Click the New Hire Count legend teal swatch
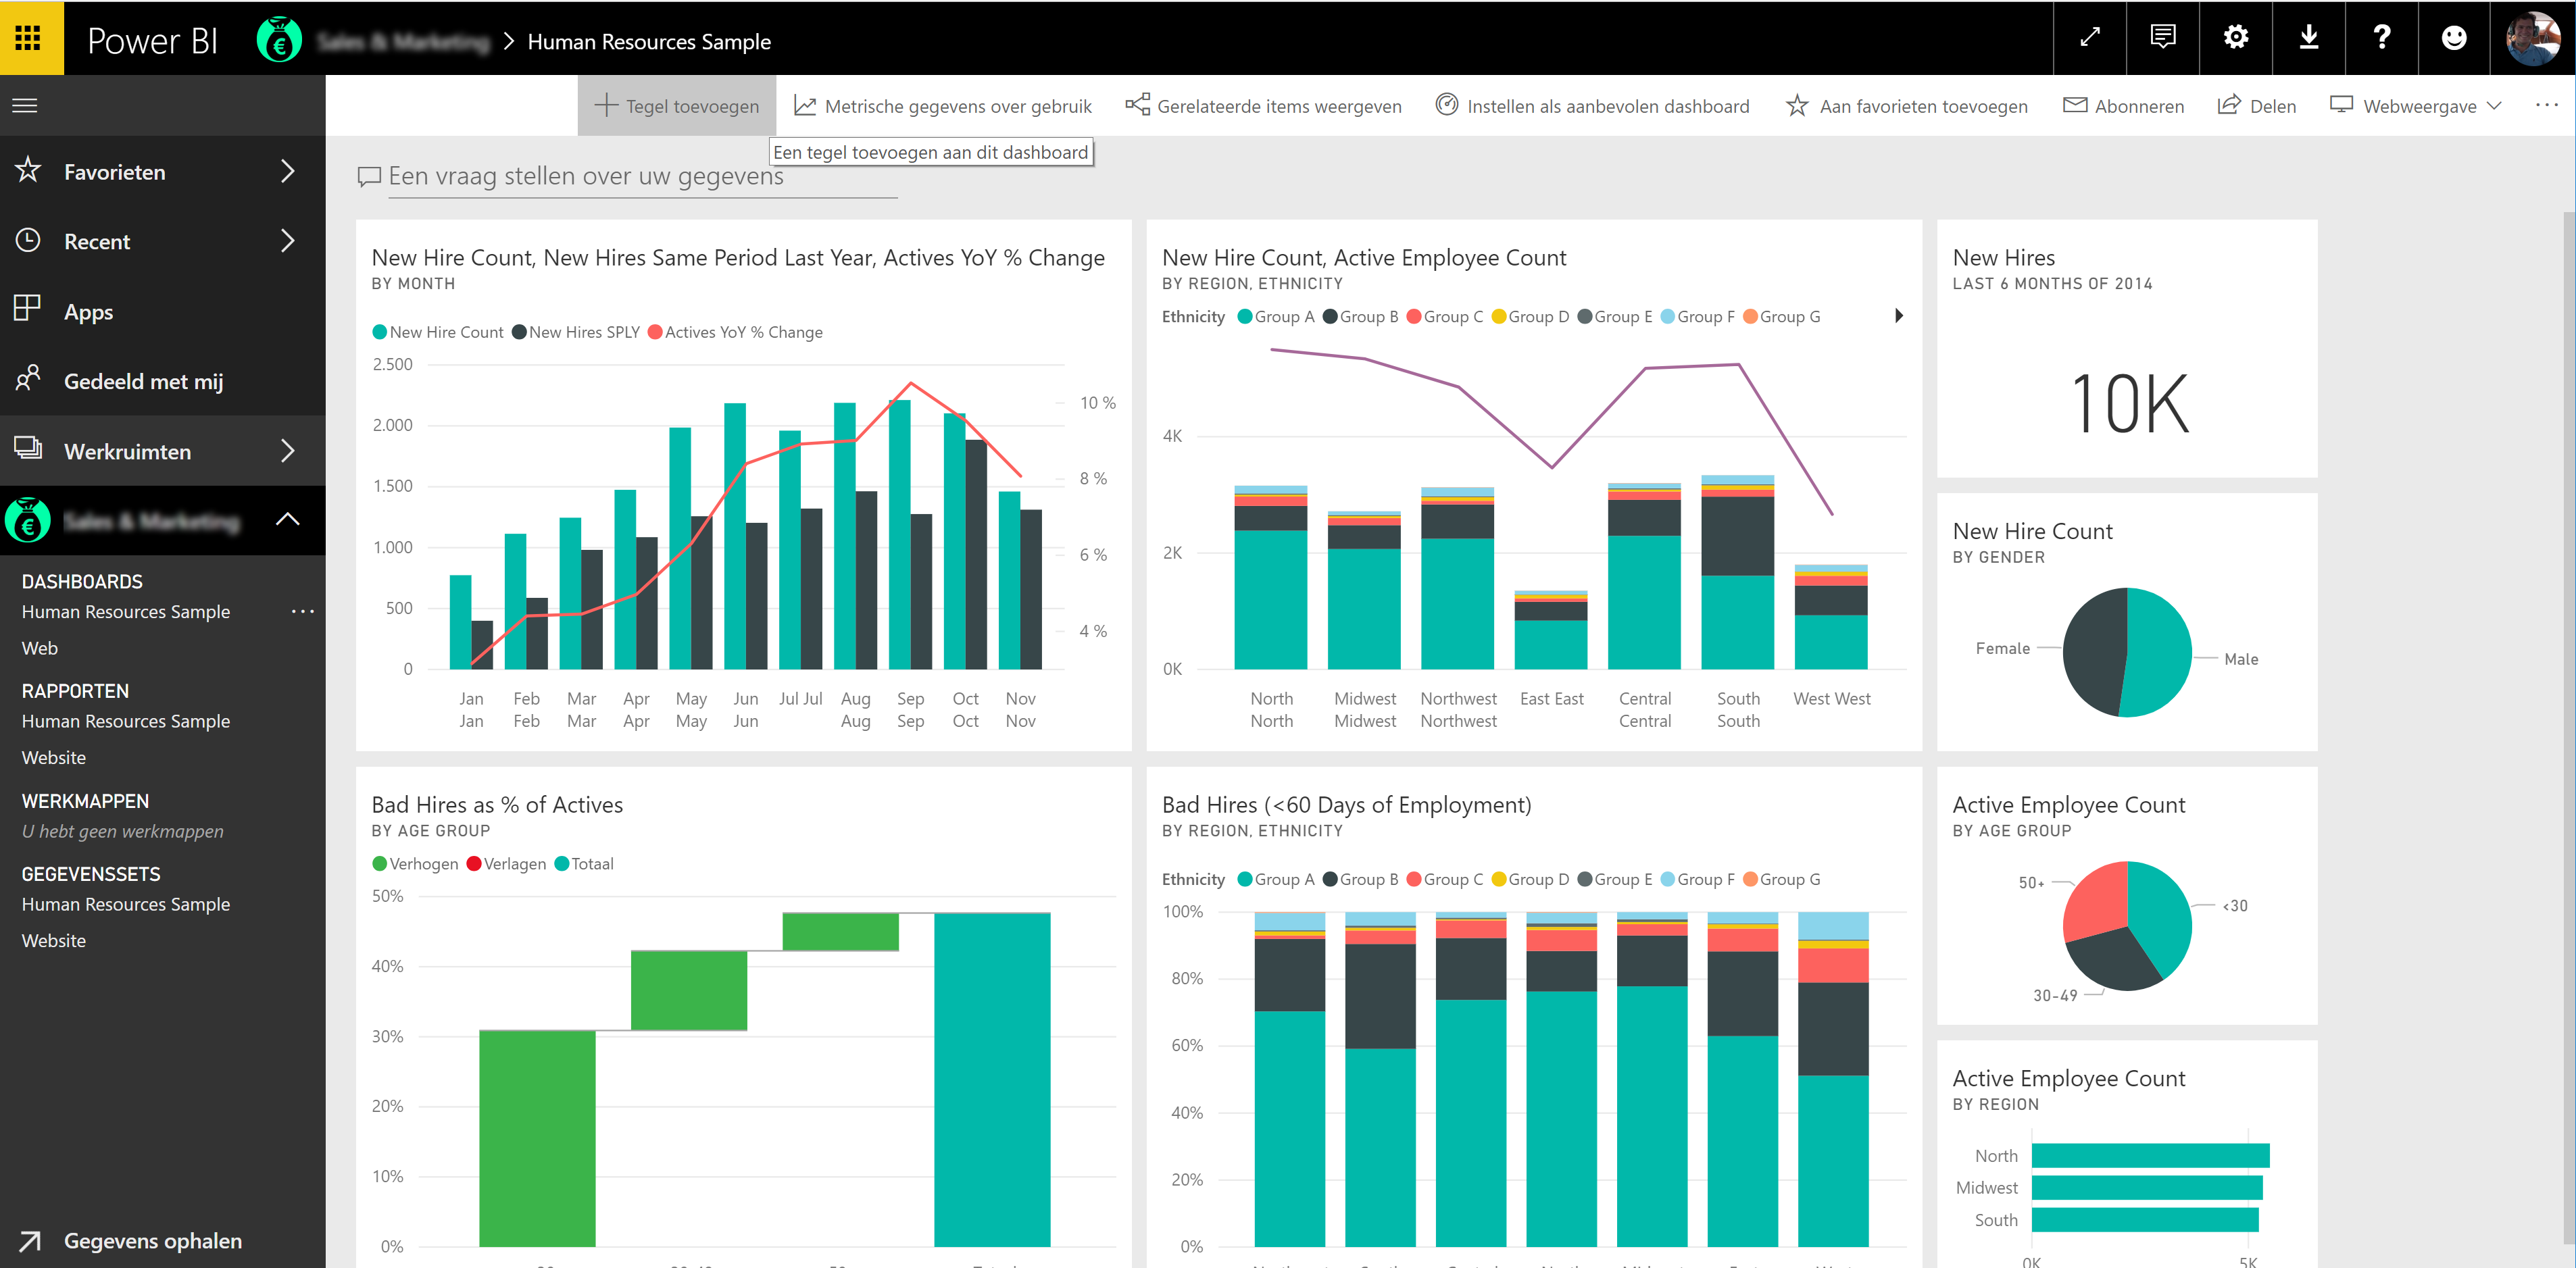The width and height of the screenshot is (2576, 1268). point(379,332)
